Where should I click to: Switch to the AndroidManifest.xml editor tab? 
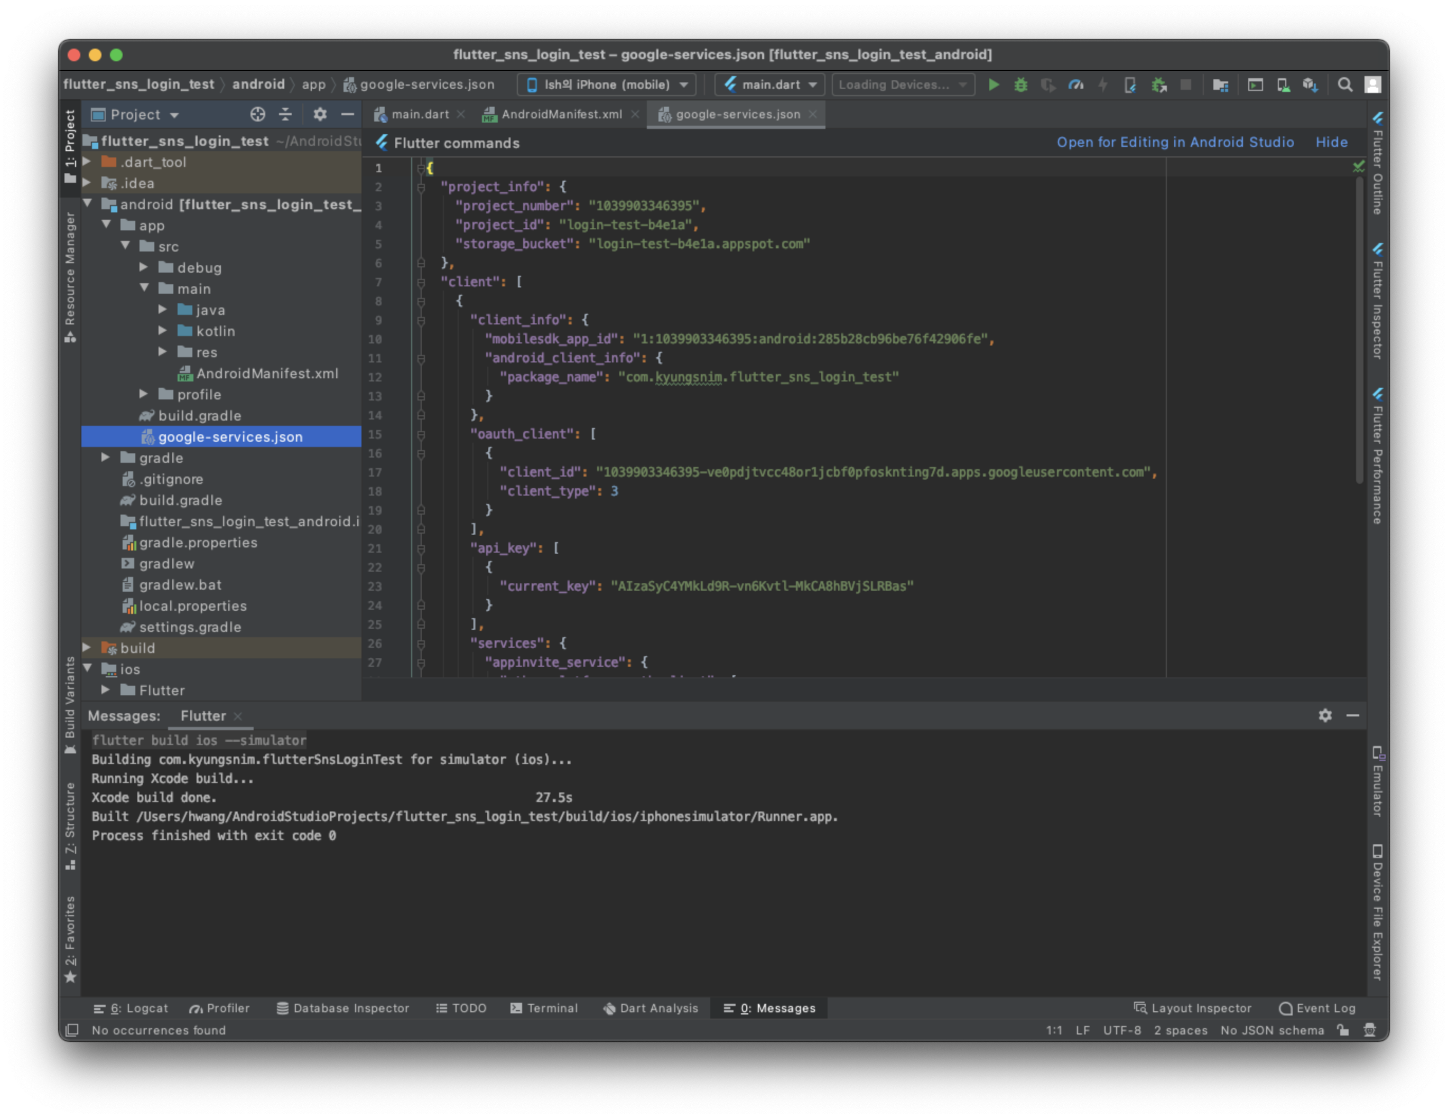point(561,115)
